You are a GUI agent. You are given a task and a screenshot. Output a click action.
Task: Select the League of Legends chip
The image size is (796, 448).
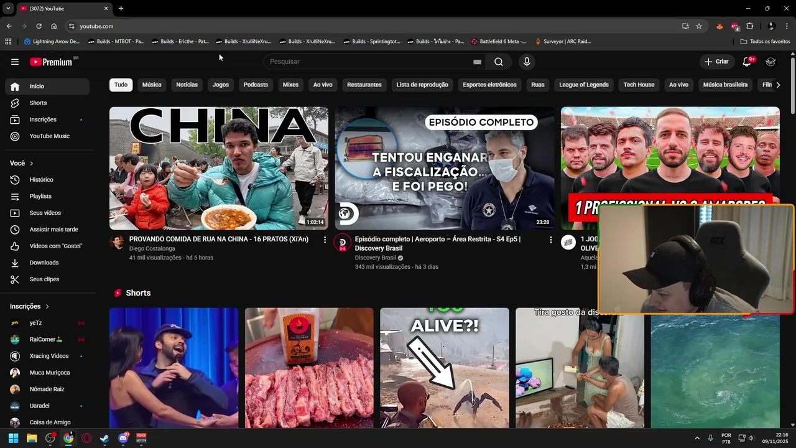click(584, 85)
